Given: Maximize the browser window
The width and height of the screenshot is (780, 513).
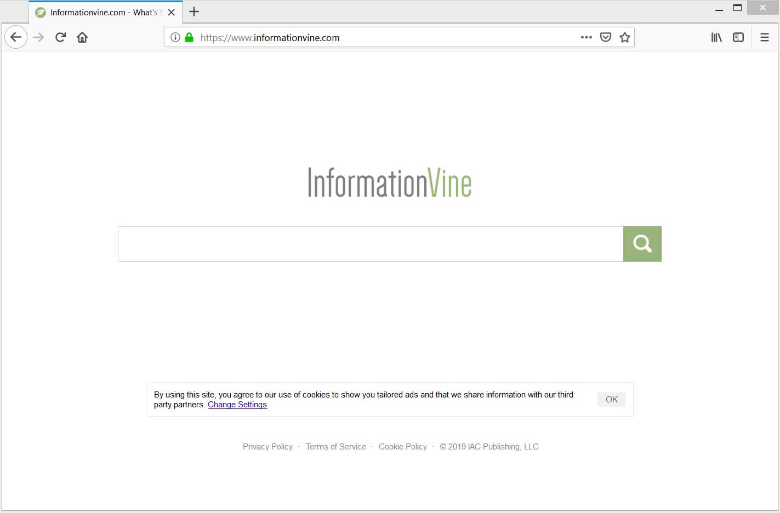Looking at the screenshot, I should tap(738, 8).
